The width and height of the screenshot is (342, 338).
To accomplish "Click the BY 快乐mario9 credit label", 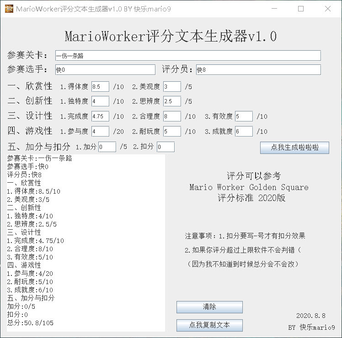I will (311, 327).
